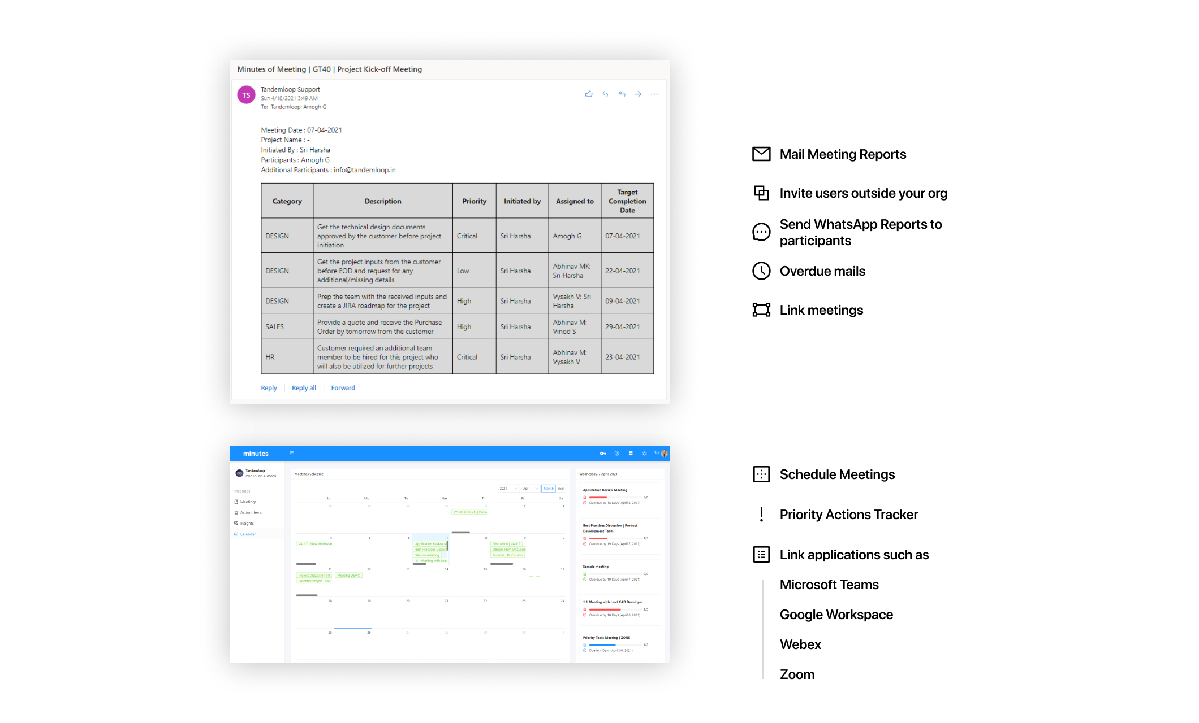
Task: Click the Application Review Meeting progress bar
Action: (614, 497)
